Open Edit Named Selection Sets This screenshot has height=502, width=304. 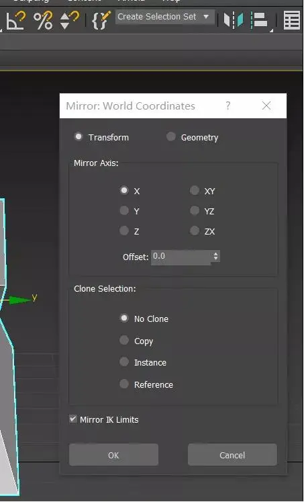pos(101,21)
